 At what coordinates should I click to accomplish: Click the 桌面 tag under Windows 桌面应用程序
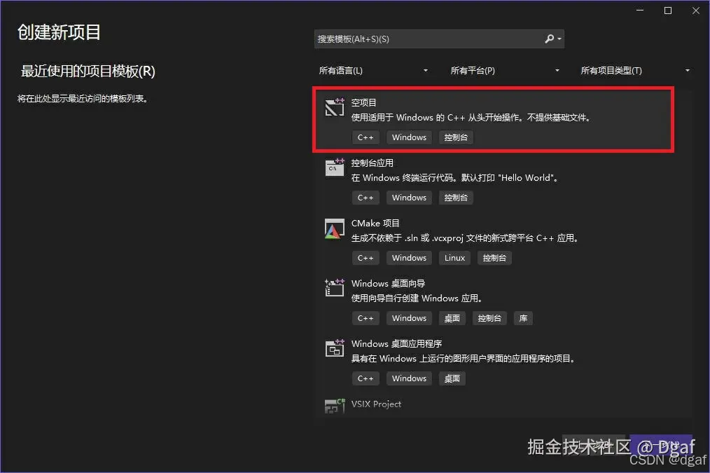point(452,378)
